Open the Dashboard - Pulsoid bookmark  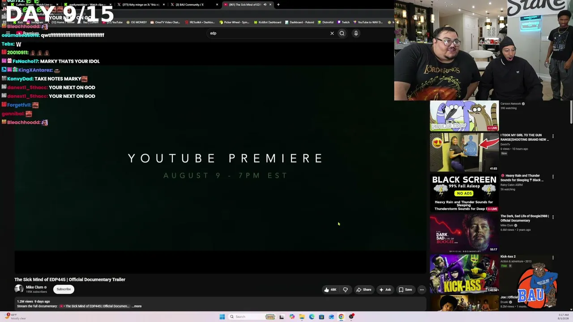coord(299,22)
